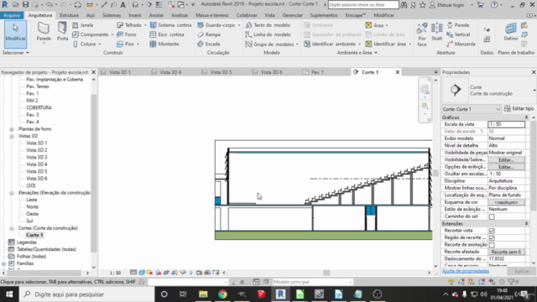Screen dimensions: 537x302
Task: Click the keyword search box
Action: click(x=363, y=5)
